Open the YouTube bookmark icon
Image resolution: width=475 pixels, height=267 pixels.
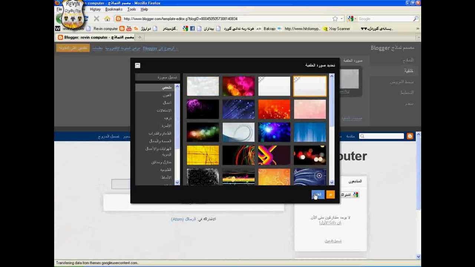tap(129, 29)
